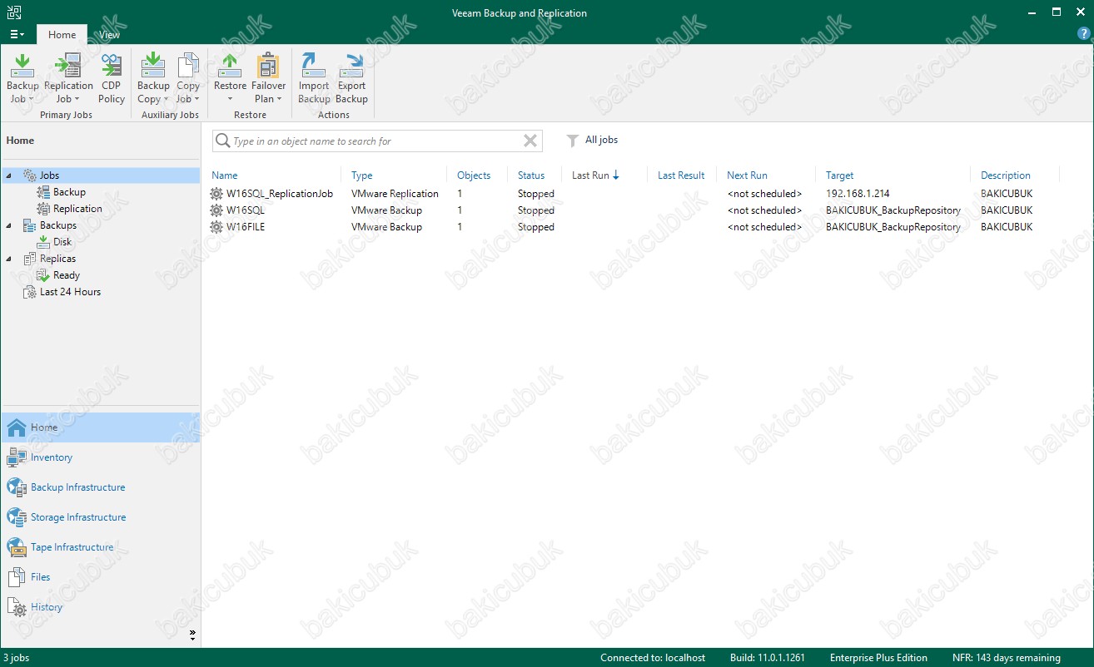1094x667 pixels.
Task: Select Disk under Backups
Action: pos(62,242)
